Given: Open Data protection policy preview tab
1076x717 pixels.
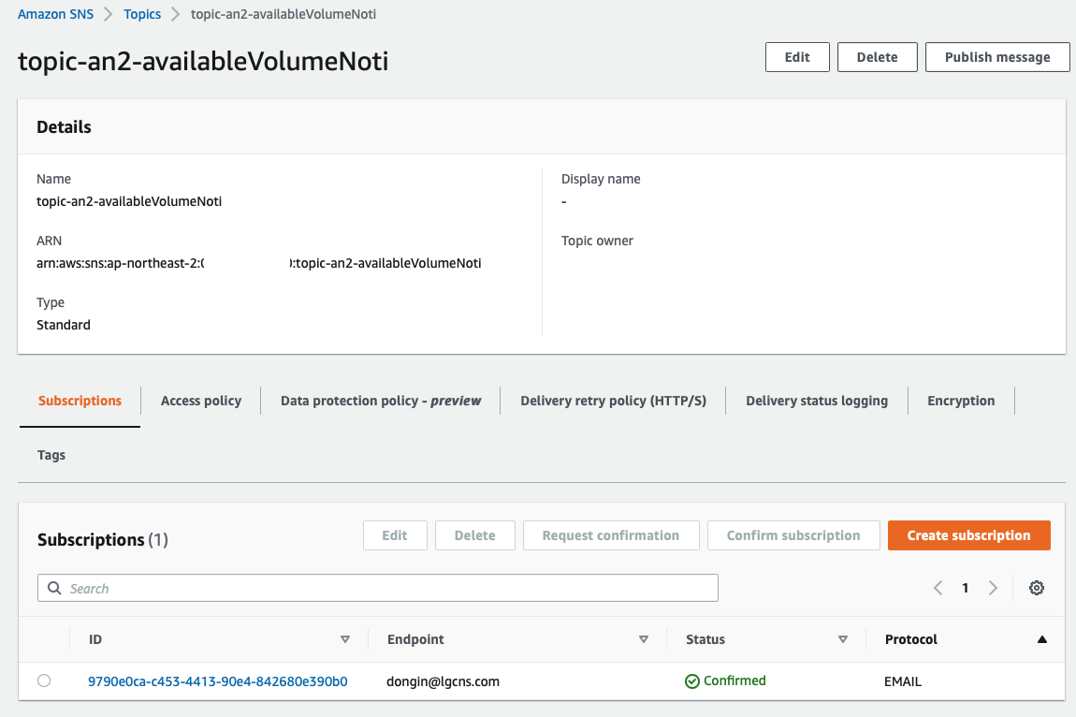Looking at the screenshot, I should coord(380,401).
